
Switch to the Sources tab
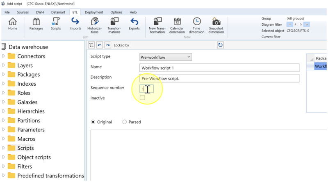tap(23, 12)
